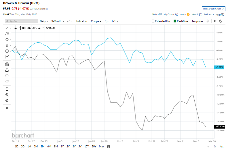This screenshot has width=226, height=150.
Task: Open the Templates link
Action: click(x=197, y=21)
